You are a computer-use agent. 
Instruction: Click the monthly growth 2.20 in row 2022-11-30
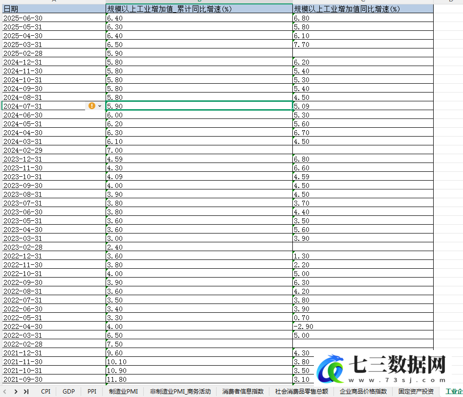point(363,265)
